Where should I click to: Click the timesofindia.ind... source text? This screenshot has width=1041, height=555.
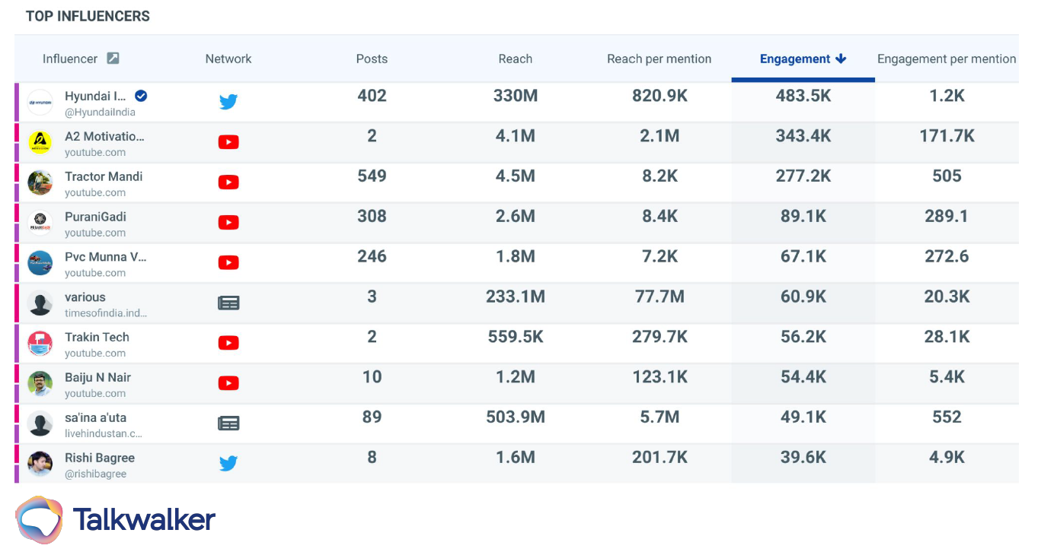coord(106,313)
